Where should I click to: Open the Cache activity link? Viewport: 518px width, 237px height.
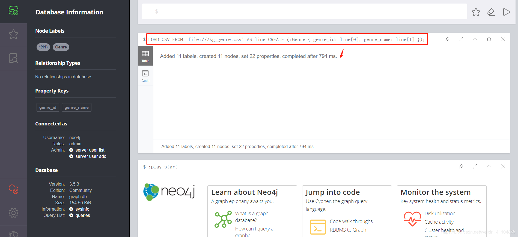point(439,222)
